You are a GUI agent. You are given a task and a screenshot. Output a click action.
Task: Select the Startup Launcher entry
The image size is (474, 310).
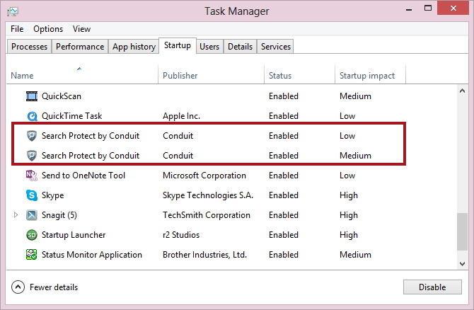point(74,235)
